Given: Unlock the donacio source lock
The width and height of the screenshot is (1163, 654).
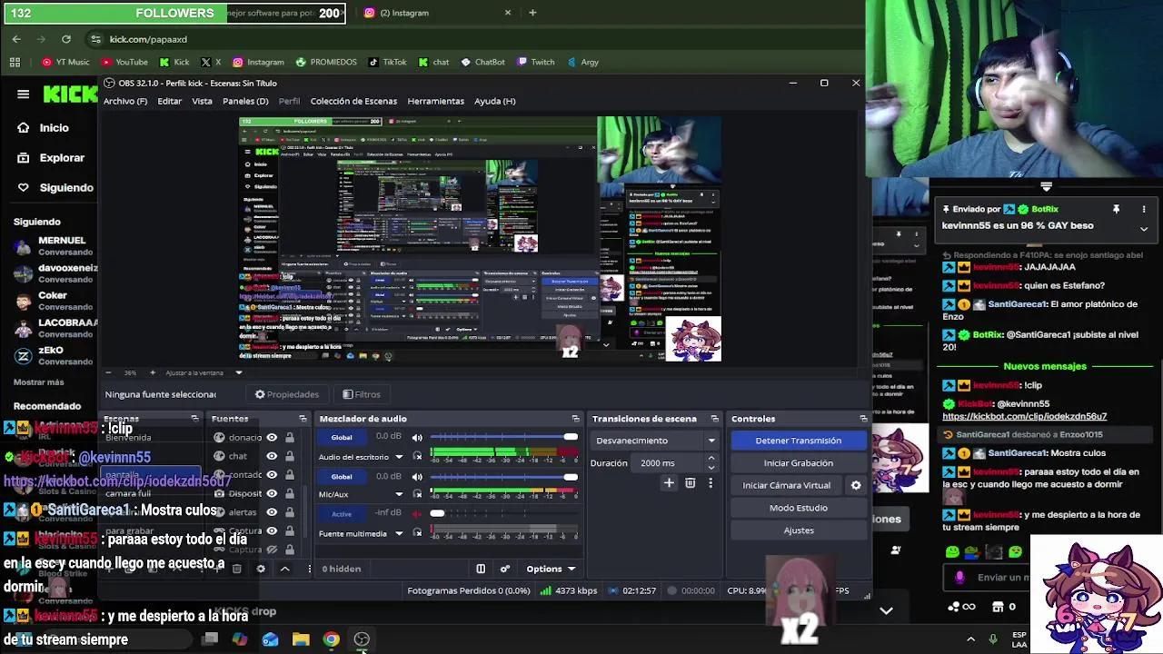Looking at the screenshot, I should click(x=289, y=437).
